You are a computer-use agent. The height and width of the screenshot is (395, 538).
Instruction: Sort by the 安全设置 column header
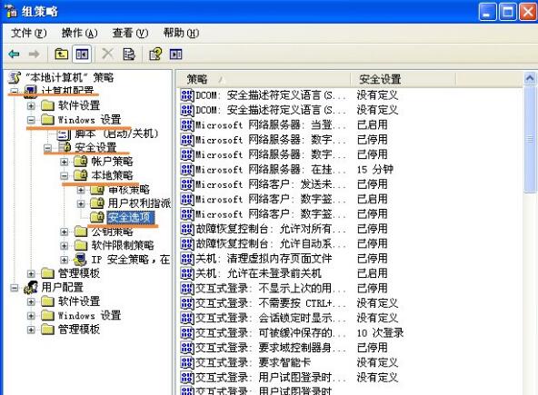click(x=403, y=79)
